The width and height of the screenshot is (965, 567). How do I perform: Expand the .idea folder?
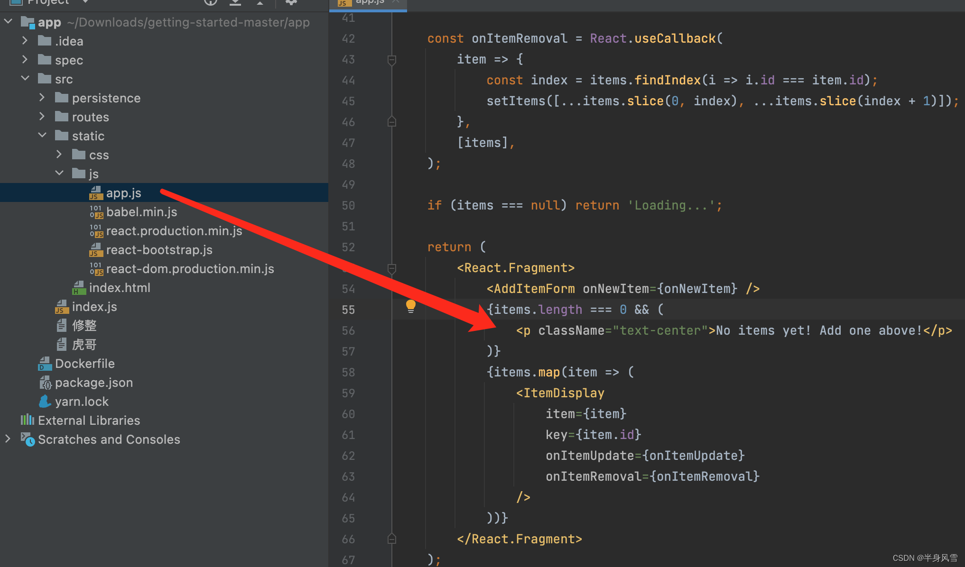click(x=25, y=41)
